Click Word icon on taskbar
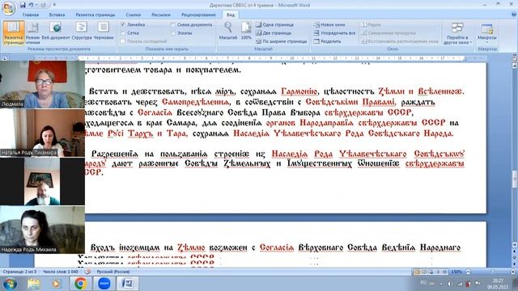Viewport: 518px width, 291px height. (x=128, y=284)
